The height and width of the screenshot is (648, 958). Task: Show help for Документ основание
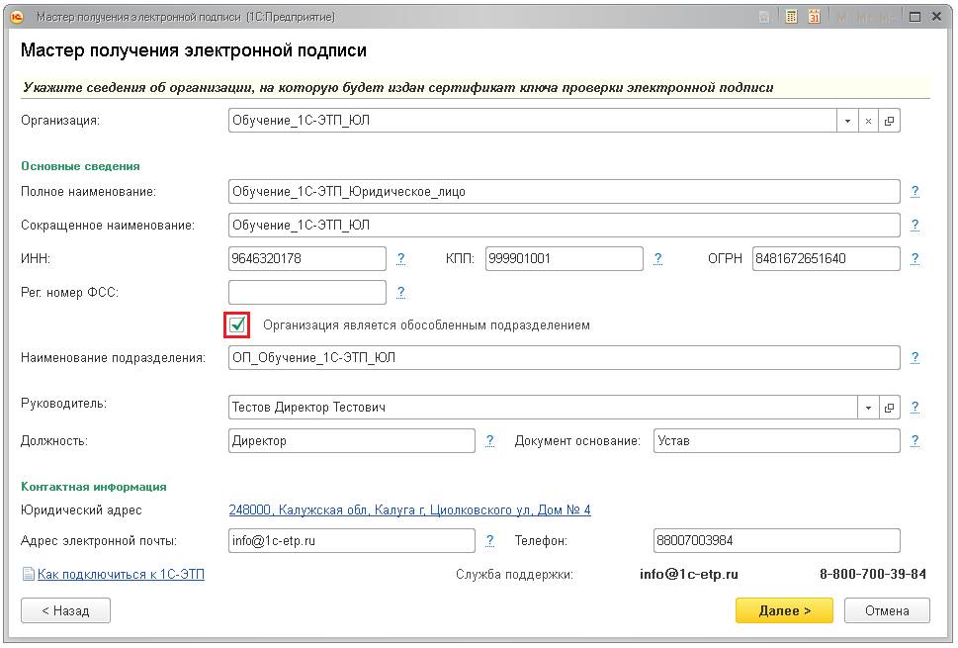pyautogui.click(x=915, y=441)
